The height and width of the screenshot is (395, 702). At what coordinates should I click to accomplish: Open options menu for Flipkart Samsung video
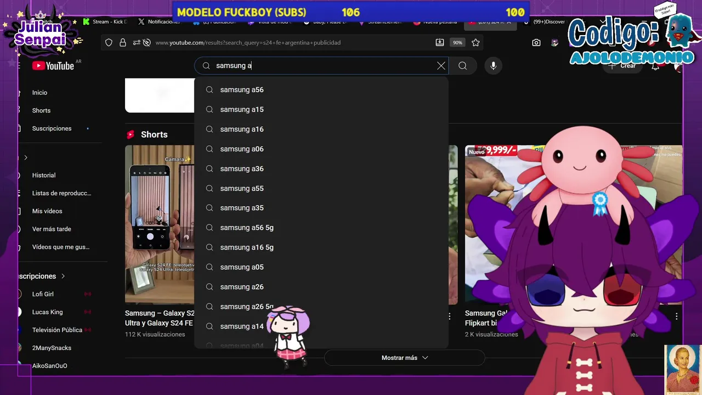677,317
